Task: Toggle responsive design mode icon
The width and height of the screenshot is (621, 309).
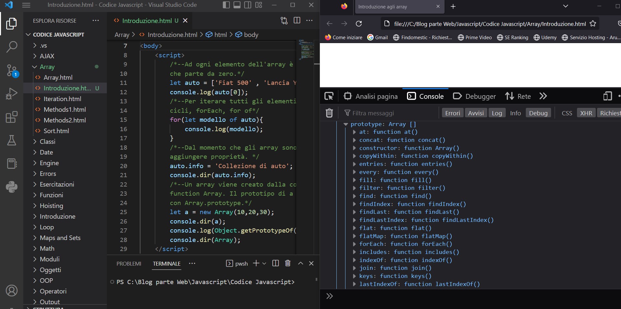Action: tap(608, 96)
